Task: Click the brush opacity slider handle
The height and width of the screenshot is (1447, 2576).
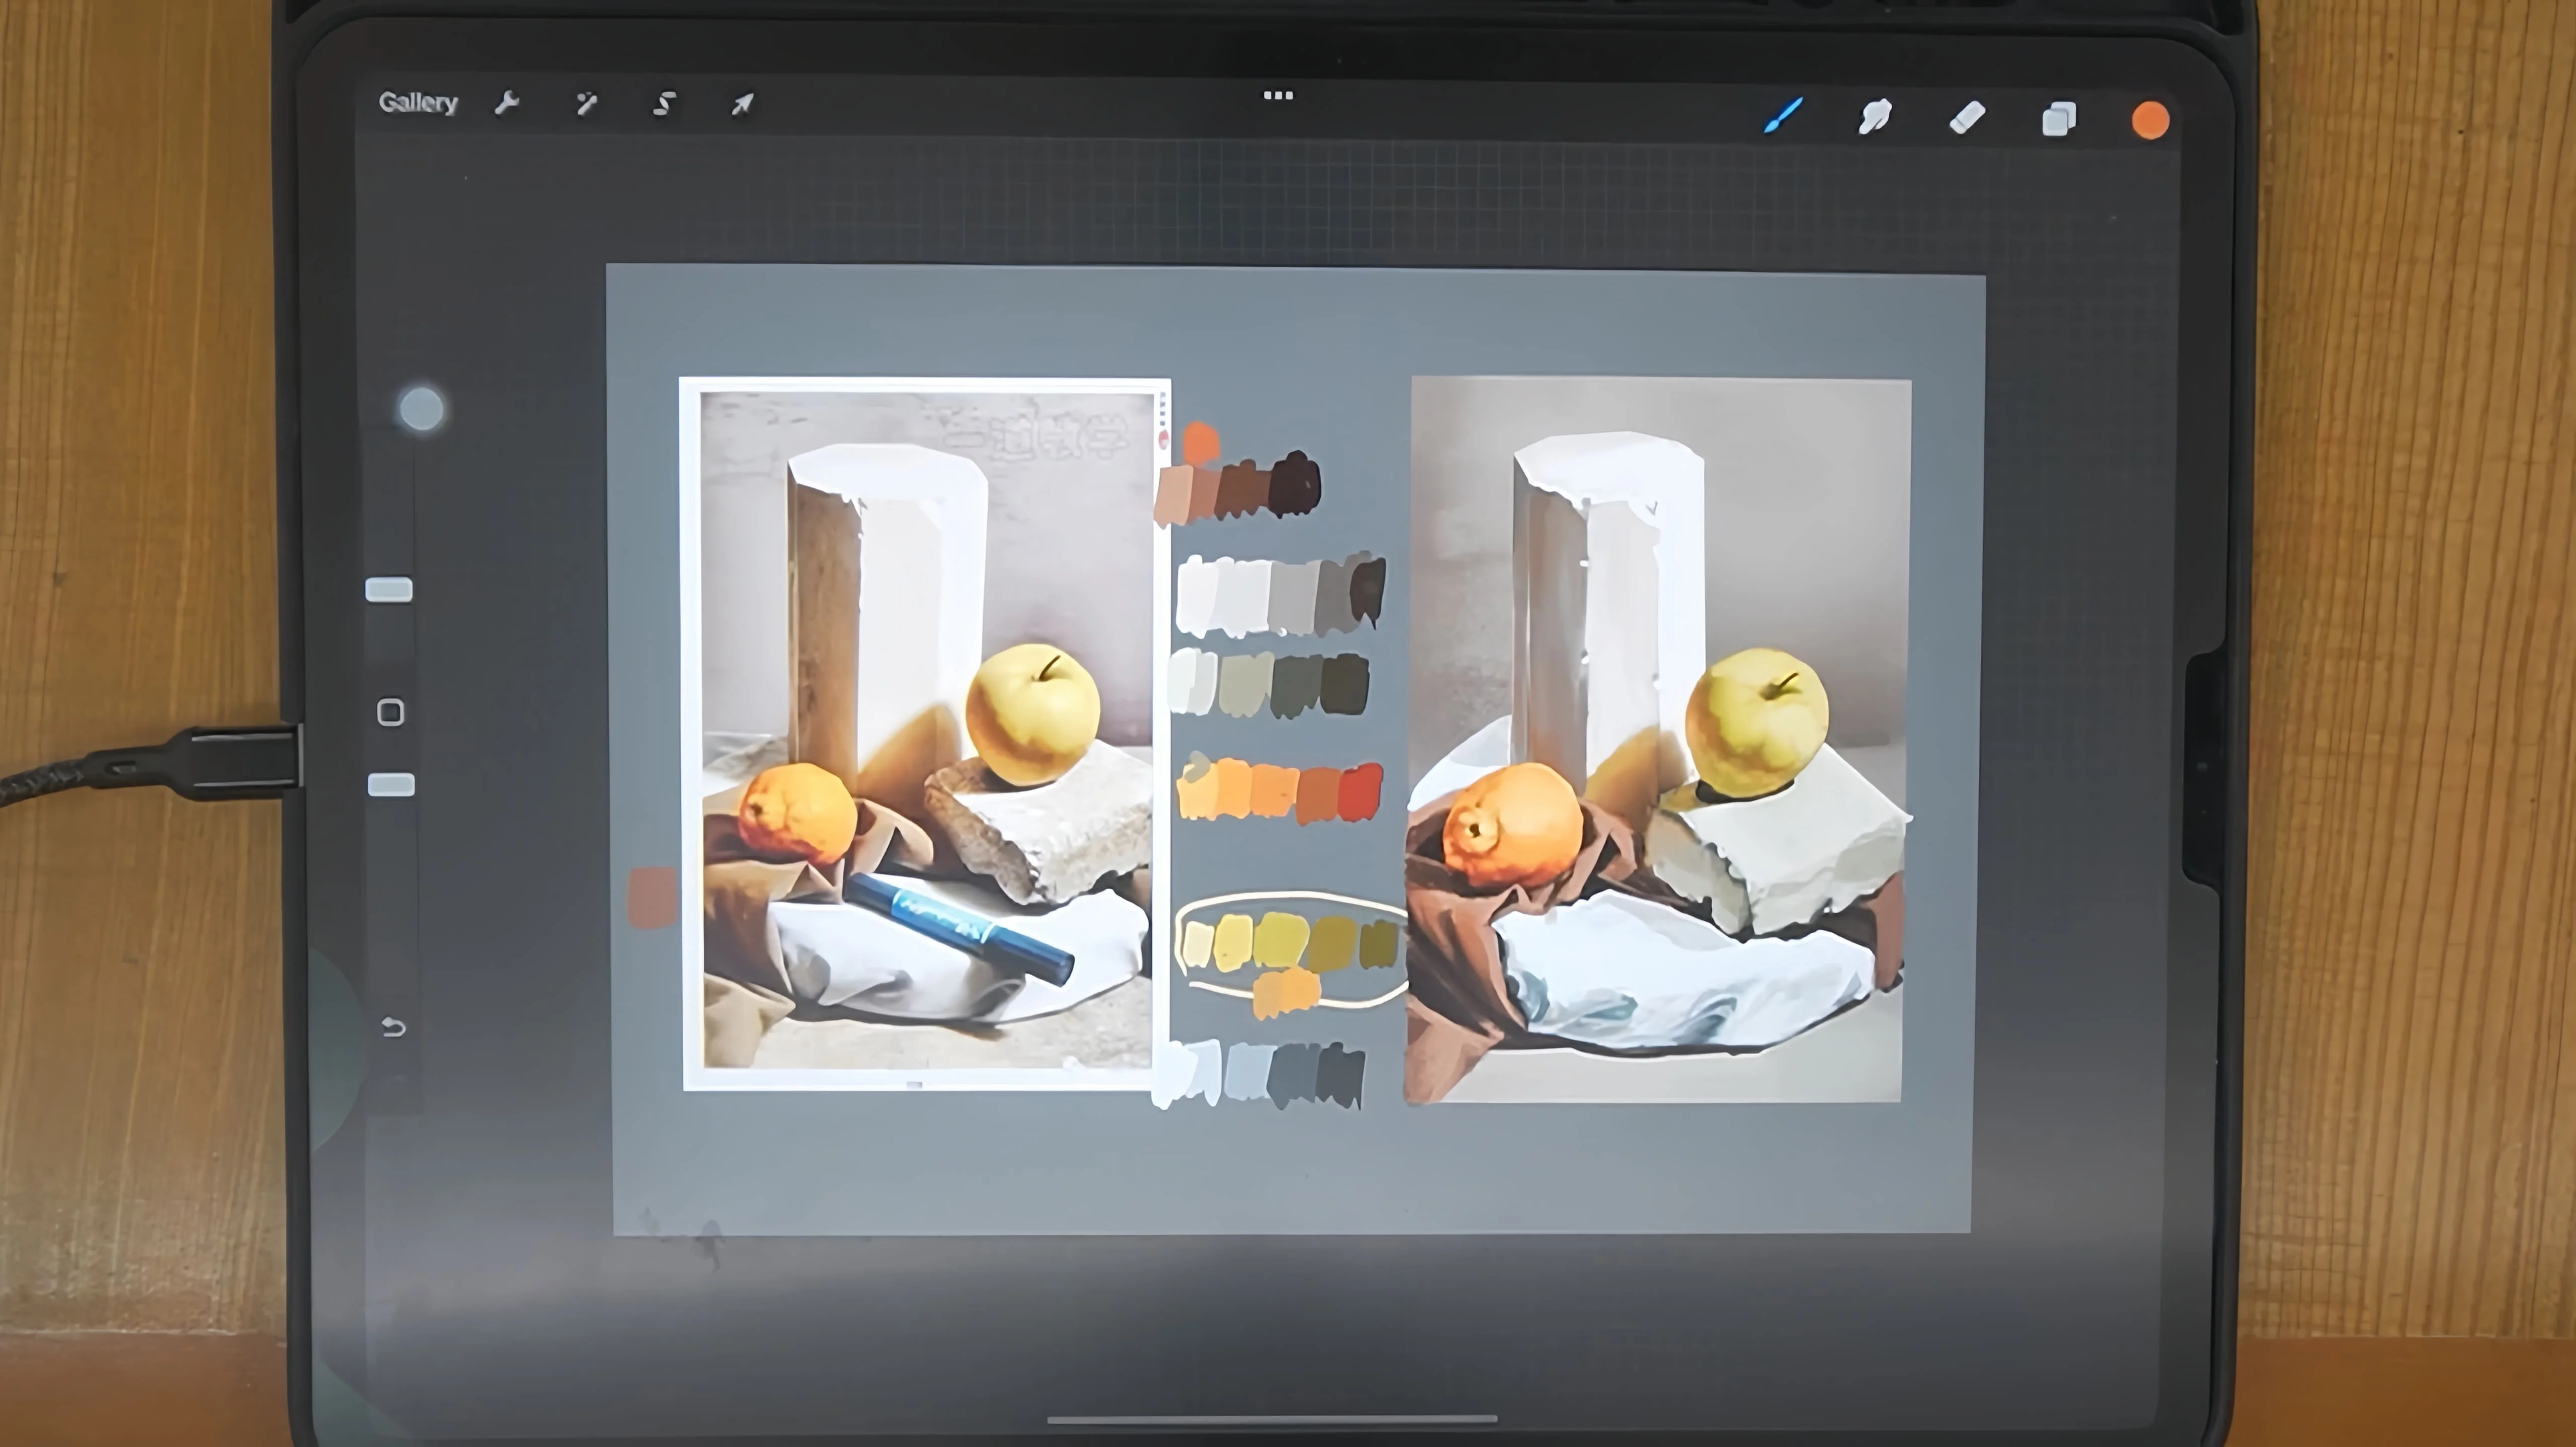Action: pos(391,785)
